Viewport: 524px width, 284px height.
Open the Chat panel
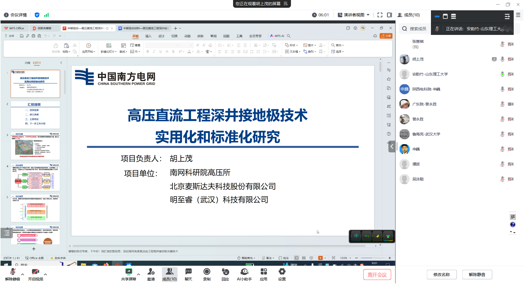pyautogui.click(x=188, y=272)
